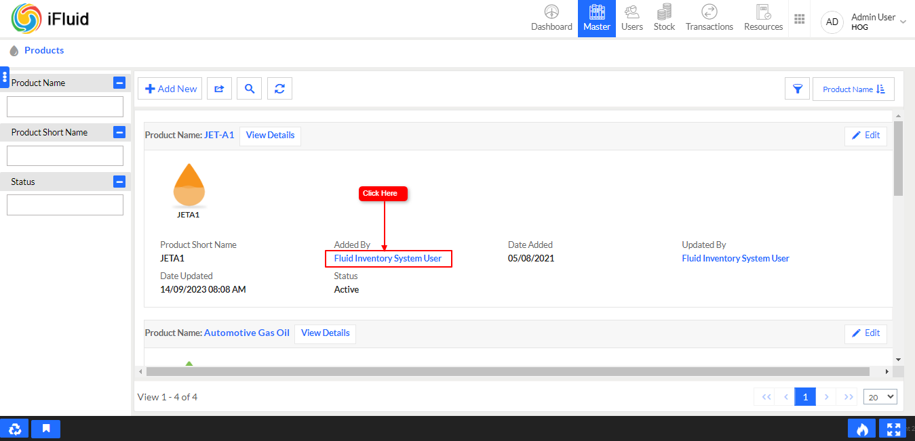Click the View 1 - 4 of 4 text
This screenshot has height=441, width=915.
pos(168,397)
